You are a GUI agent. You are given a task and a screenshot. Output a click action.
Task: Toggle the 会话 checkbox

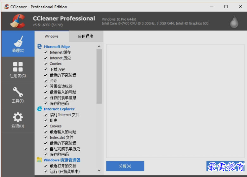click(x=46, y=81)
